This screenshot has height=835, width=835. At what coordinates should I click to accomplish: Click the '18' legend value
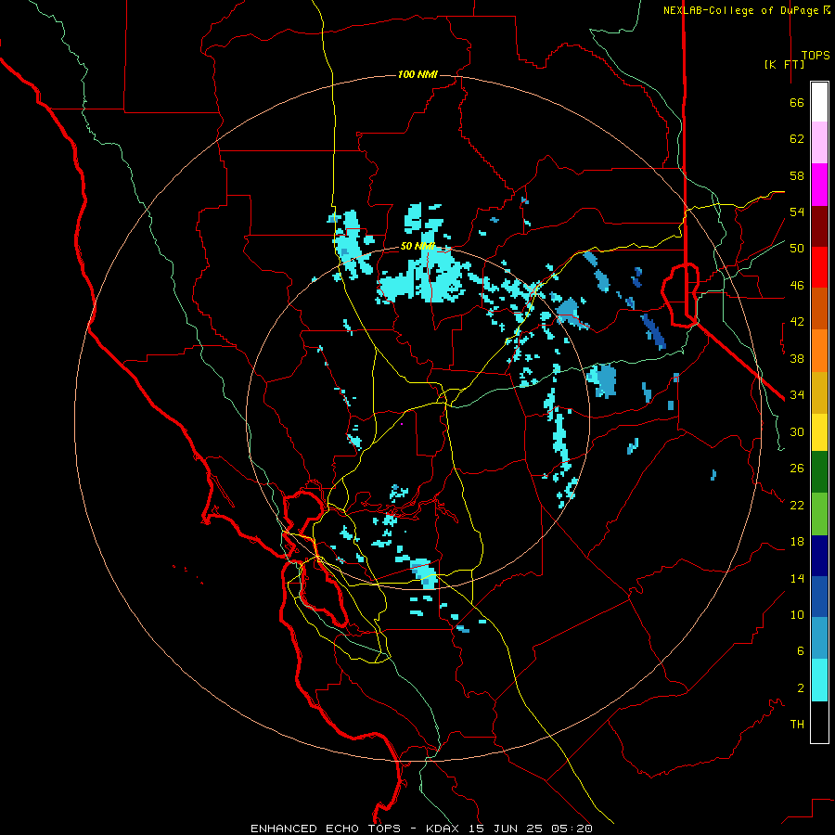(797, 542)
